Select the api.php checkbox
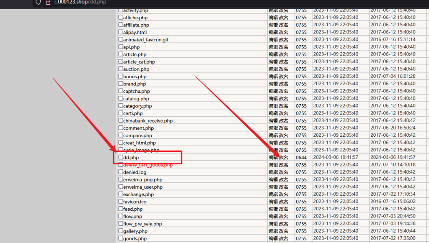 (x=121, y=47)
